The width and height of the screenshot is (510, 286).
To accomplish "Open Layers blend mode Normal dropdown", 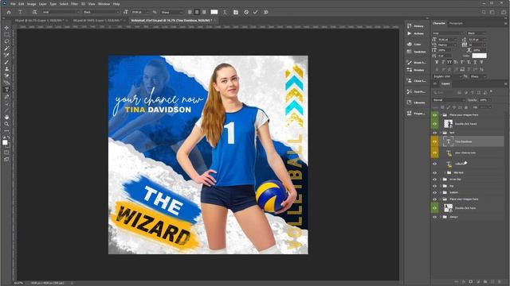I will [449, 100].
